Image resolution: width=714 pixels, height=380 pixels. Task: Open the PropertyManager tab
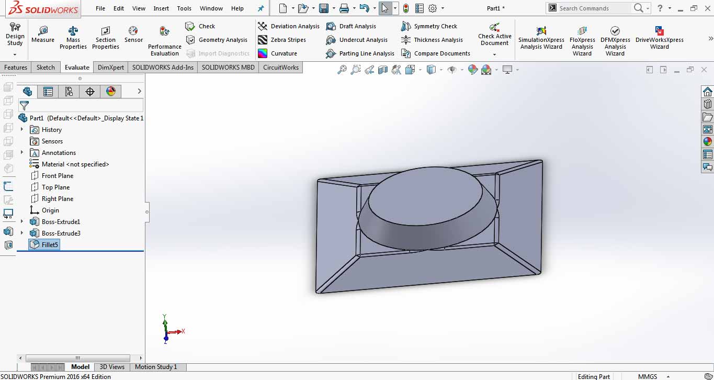(x=48, y=92)
